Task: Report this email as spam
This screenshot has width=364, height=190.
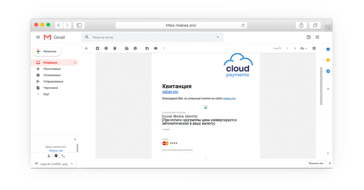Action: point(106,48)
